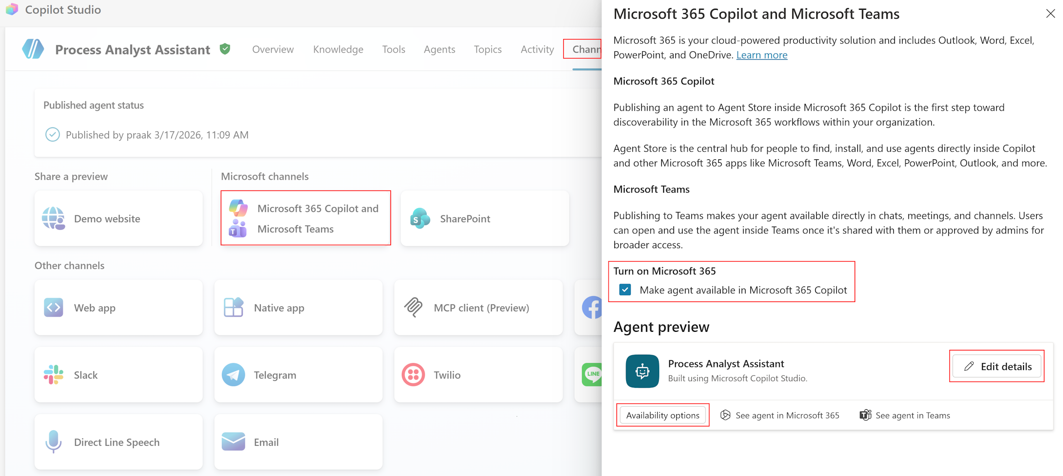Switch to the Activity tab

click(537, 49)
